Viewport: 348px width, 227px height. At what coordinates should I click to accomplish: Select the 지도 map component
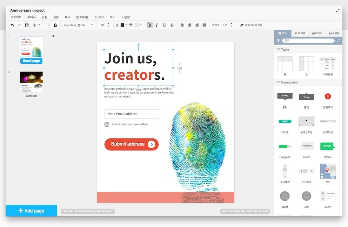(328, 171)
